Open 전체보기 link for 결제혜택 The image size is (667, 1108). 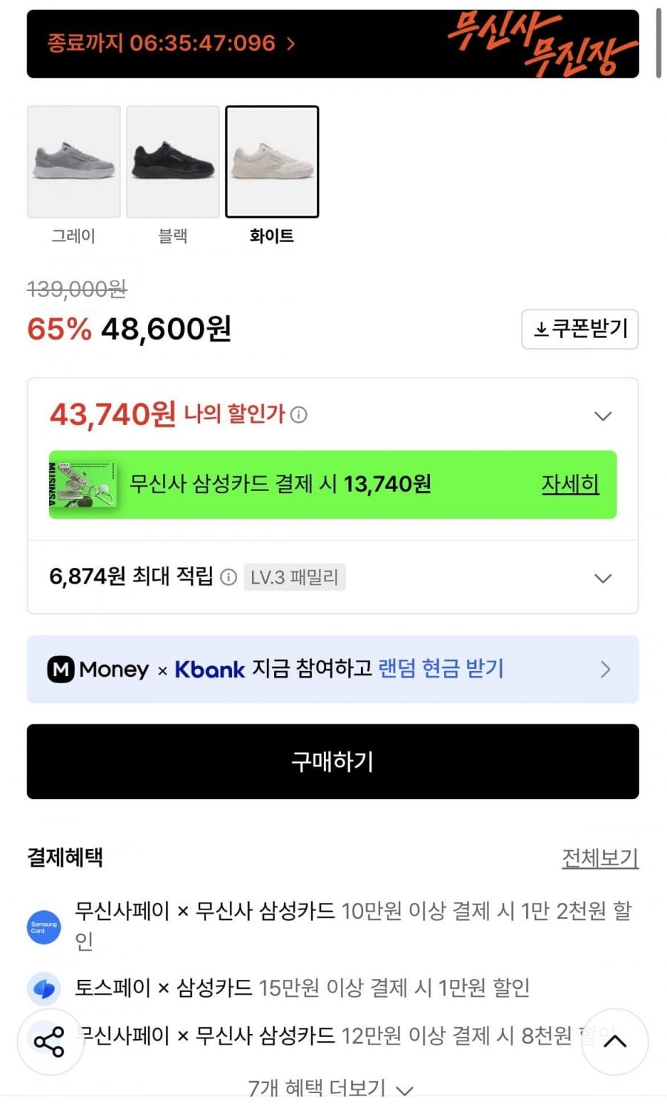pos(600,858)
